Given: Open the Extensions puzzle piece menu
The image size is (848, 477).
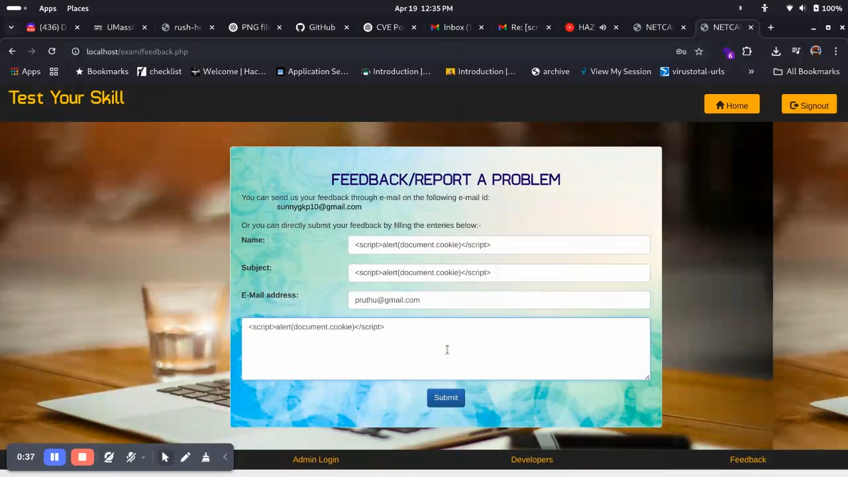Looking at the screenshot, I should pos(747,51).
